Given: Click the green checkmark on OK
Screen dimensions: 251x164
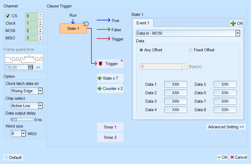Looking at the screenshot, I should (219, 157).
